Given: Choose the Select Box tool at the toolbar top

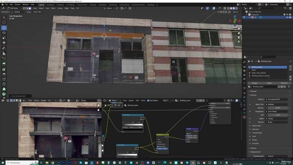Looking at the screenshot, I should (x=4, y=17).
